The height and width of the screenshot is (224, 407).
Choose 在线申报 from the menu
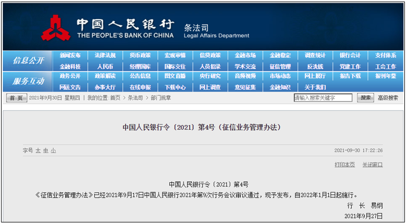coord(140,87)
